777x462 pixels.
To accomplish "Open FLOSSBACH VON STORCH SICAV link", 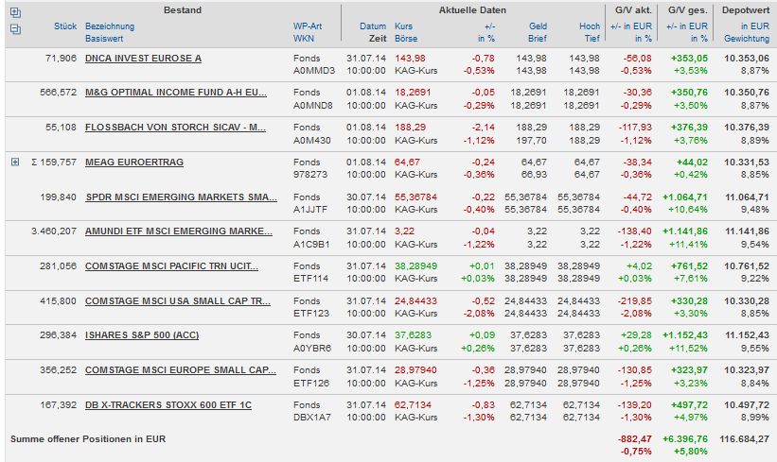I will [x=175, y=127].
